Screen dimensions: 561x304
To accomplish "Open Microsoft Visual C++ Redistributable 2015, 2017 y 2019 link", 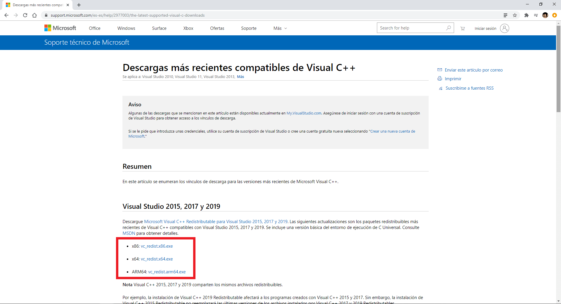I will point(216,222).
